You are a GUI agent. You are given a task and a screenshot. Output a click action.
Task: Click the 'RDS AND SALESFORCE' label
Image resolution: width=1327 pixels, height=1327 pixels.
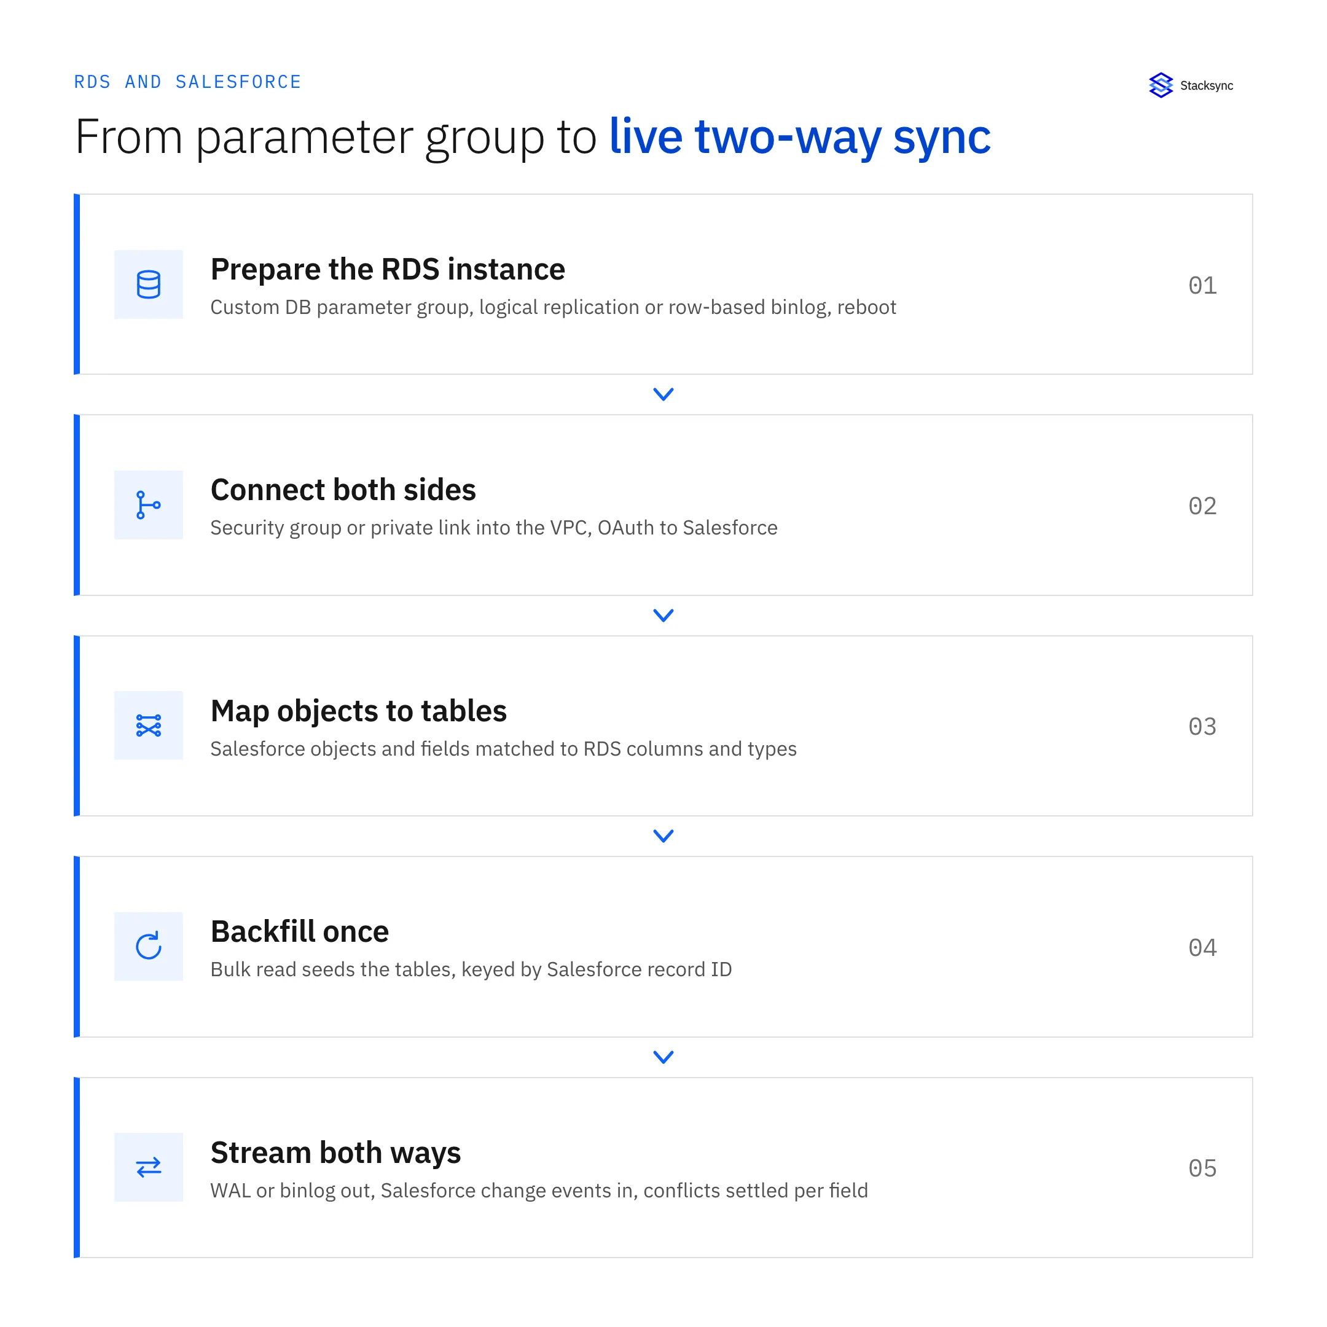pos(187,82)
